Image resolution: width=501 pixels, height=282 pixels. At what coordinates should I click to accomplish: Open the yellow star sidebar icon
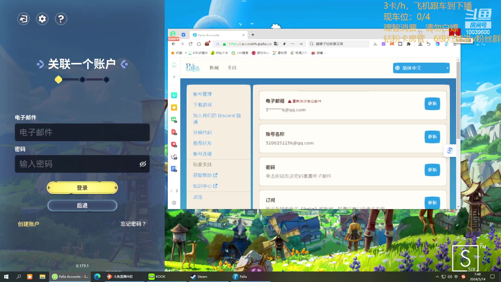click(174, 107)
